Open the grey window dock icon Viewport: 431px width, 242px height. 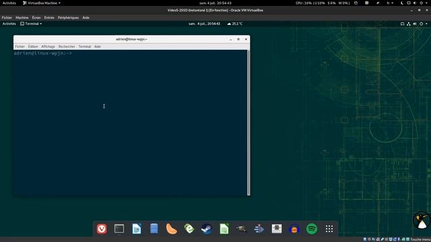coord(277,229)
